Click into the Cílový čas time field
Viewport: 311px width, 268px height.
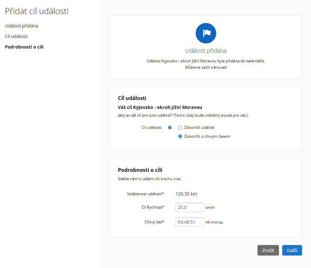(x=190, y=222)
